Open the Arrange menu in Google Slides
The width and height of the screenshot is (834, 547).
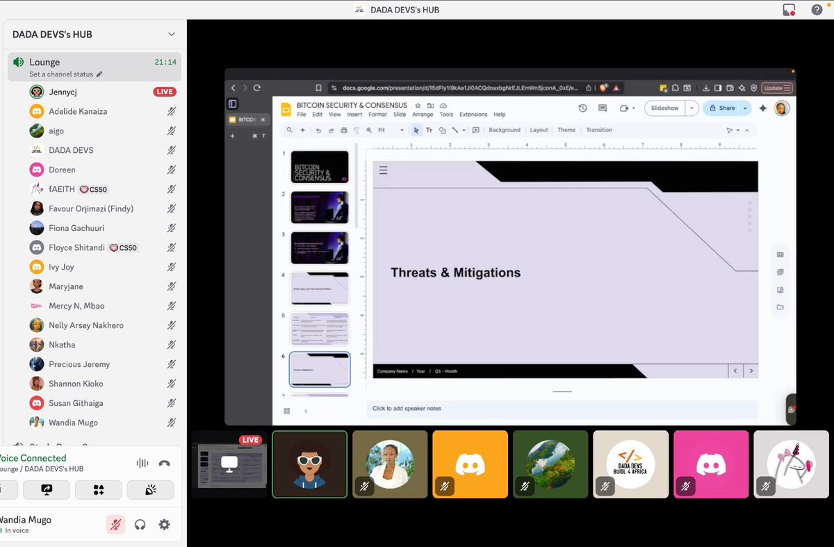[423, 115]
